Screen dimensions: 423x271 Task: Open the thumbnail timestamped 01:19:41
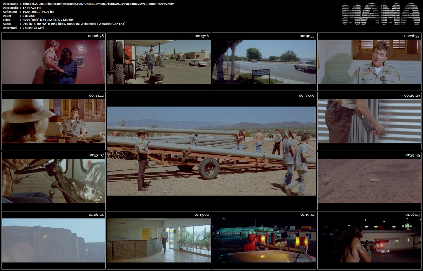pyautogui.click(x=264, y=240)
